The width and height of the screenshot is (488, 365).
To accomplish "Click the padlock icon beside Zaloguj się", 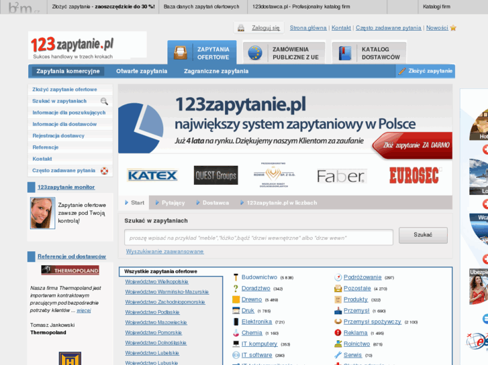I will tap(241, 28).
